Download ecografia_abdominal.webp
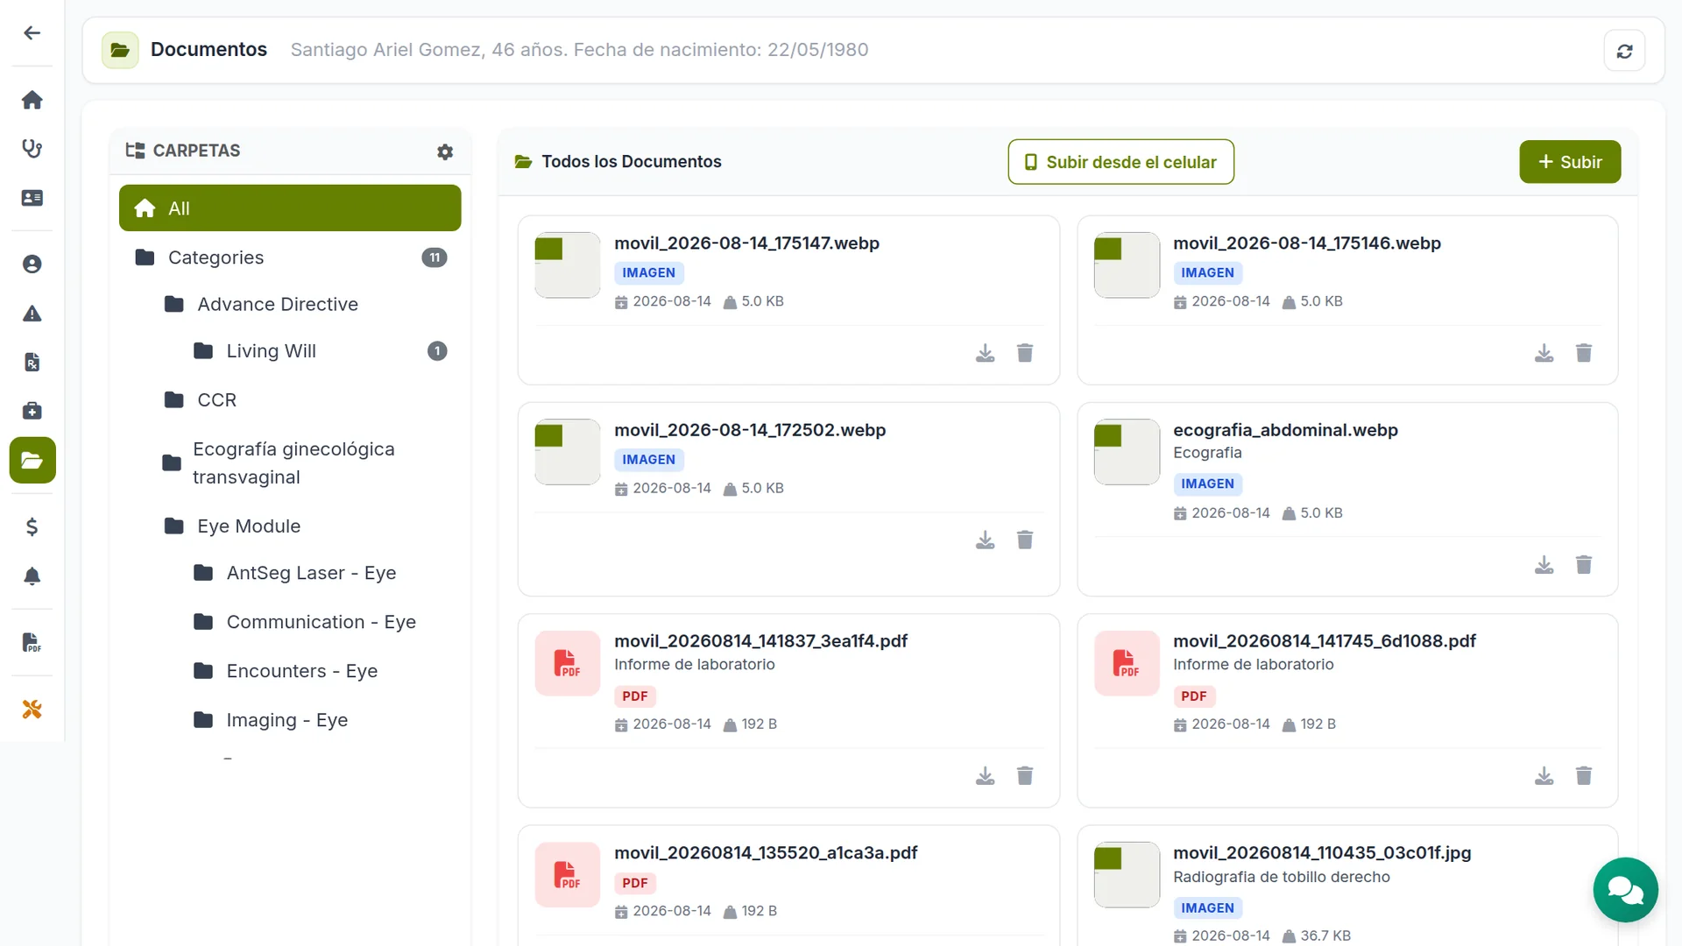 click(1544, 565)
